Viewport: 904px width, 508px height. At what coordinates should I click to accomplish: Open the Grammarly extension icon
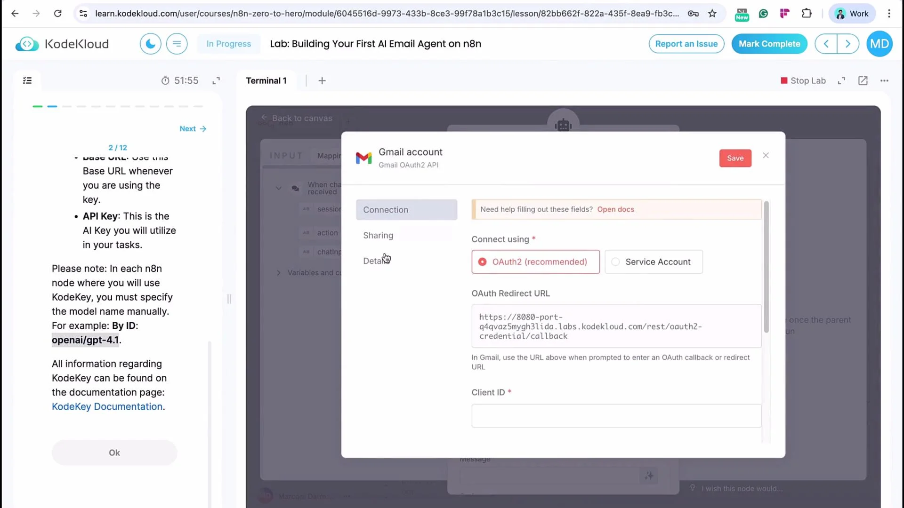pos(763,14)
